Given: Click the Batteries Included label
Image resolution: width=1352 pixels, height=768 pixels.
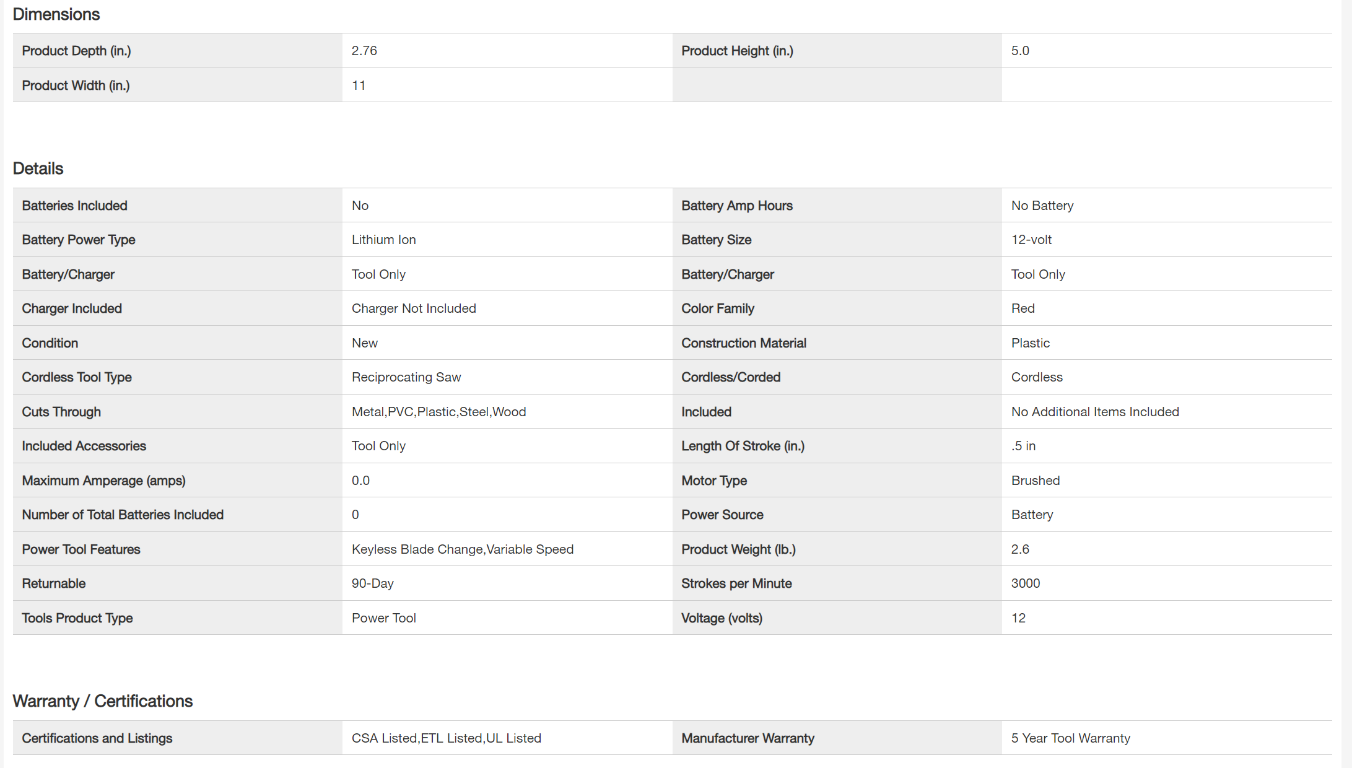Looking at the screenshot, I should [x=74, y=206].
